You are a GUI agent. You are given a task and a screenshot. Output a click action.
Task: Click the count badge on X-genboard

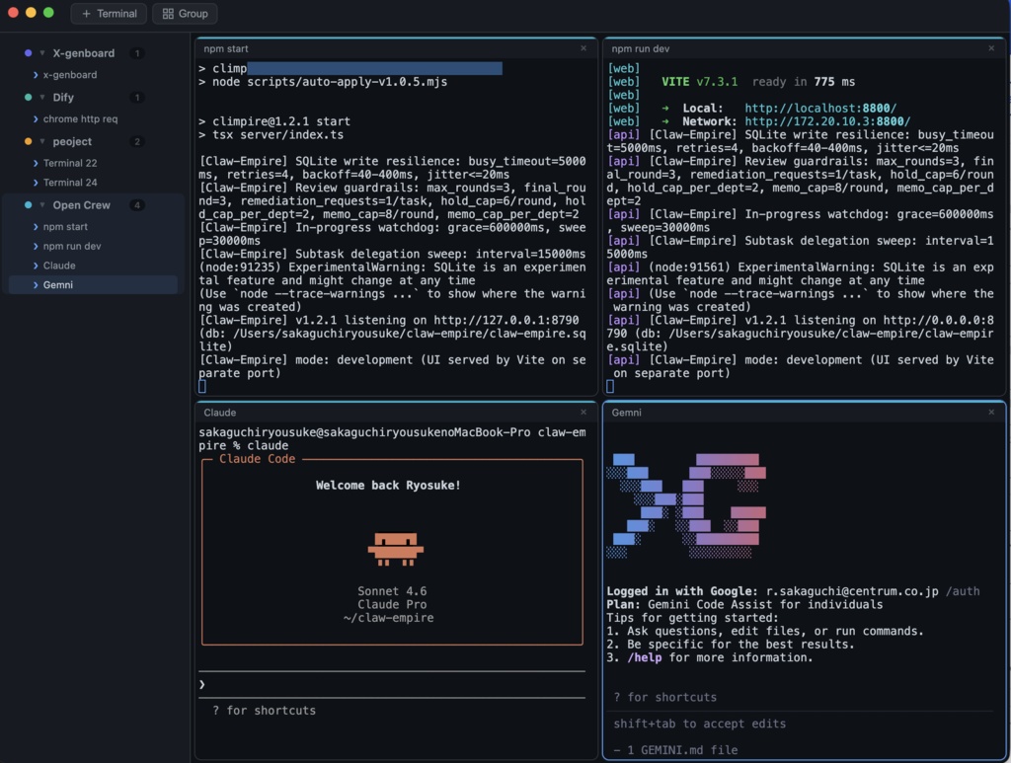[x=136, y=53]
